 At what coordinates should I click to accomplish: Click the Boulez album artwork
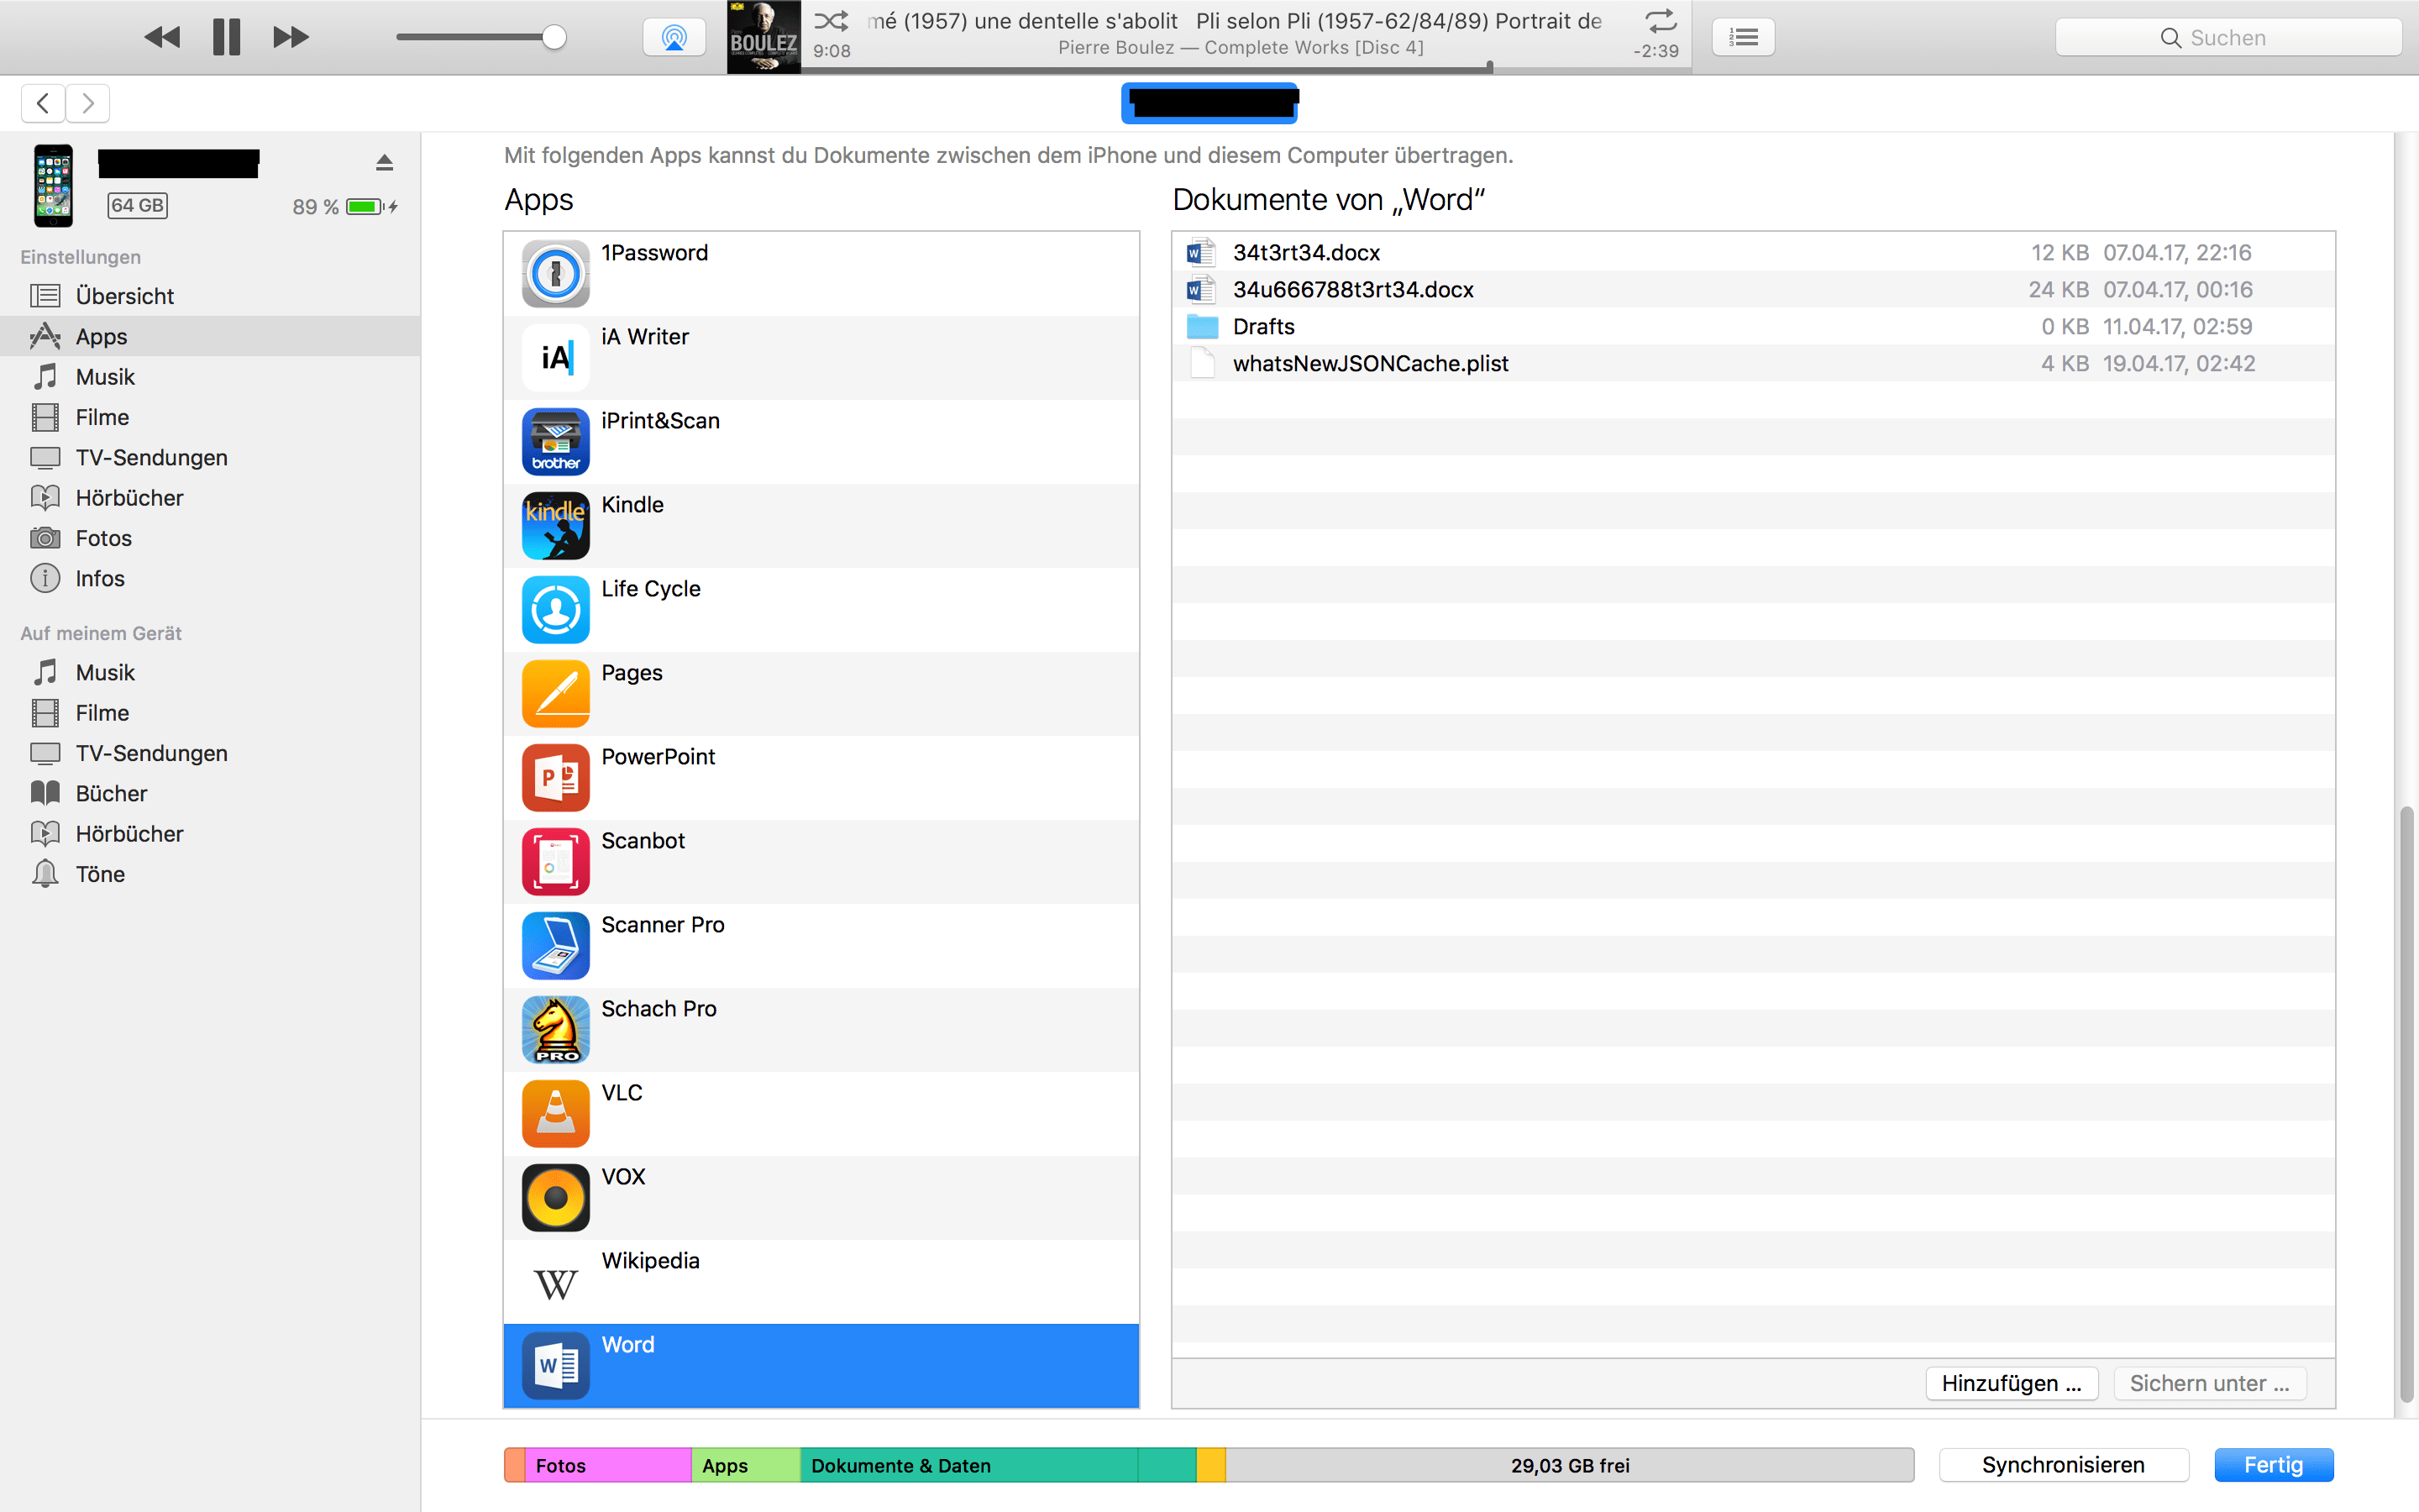763,37
